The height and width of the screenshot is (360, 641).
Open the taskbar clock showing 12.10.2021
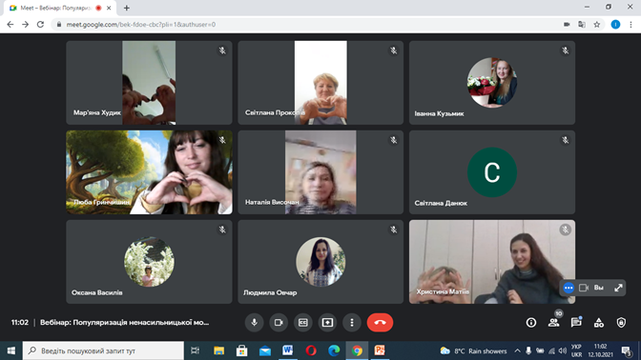[x=600, y=350]
